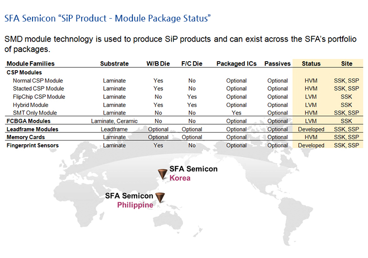The height and width of the screenshot is (258, 368).
Task: Click the Module Families header cell
Action: pyautogui.click(x=31, y=64)
